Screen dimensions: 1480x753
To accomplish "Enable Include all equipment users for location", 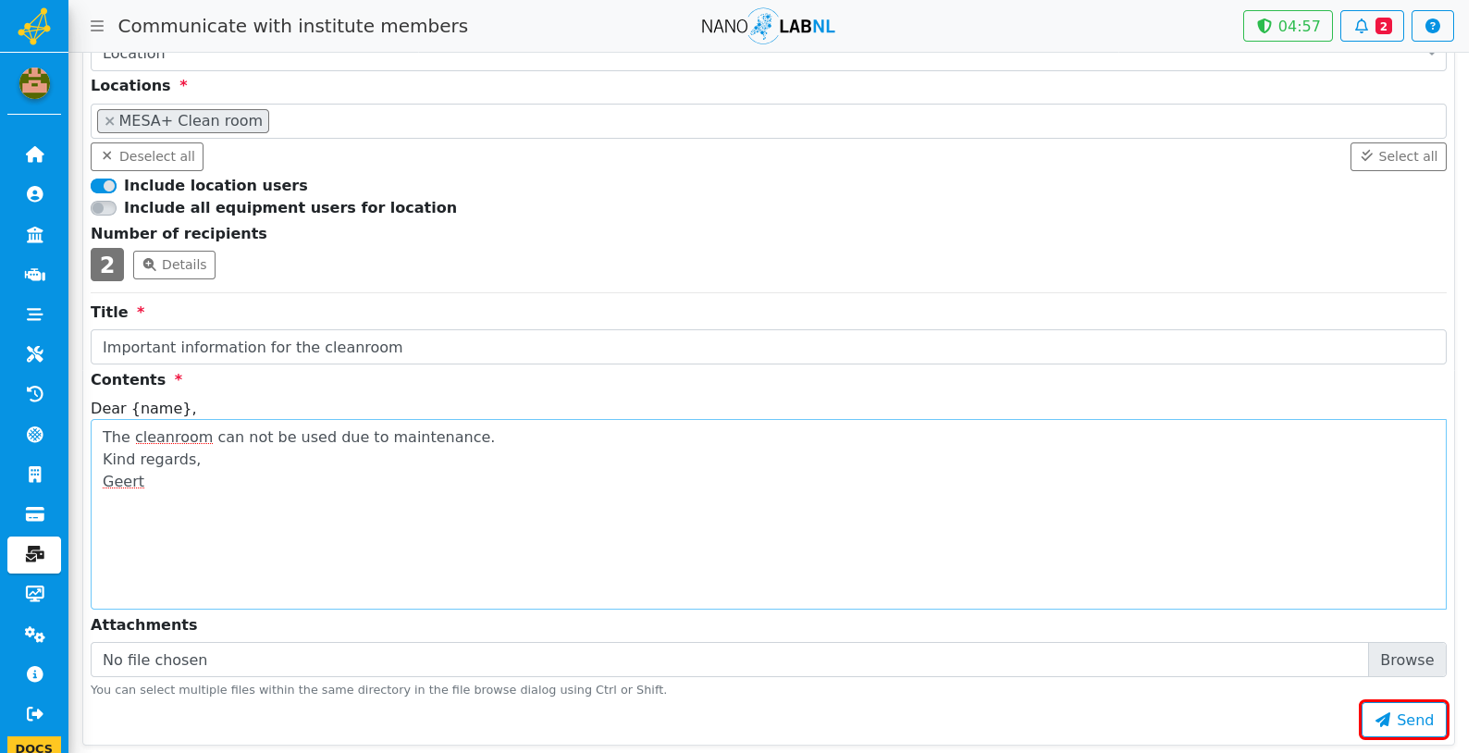I will (x=104, y=208).
